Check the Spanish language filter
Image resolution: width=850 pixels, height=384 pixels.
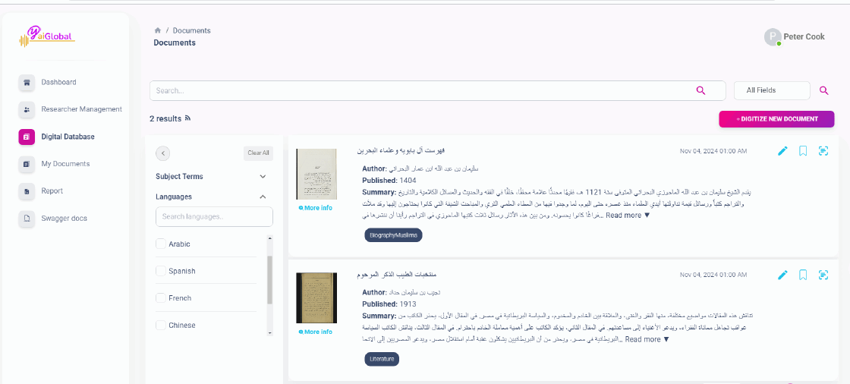(x=160, y=271)
